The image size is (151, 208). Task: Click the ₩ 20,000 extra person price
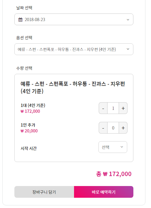pos(29,131)
